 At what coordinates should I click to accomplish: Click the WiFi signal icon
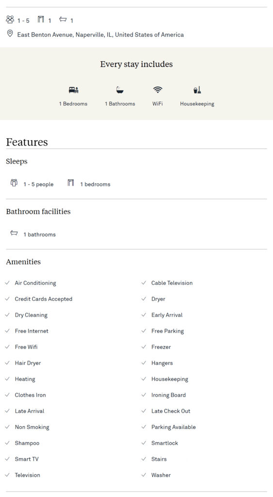click(158, 90)
